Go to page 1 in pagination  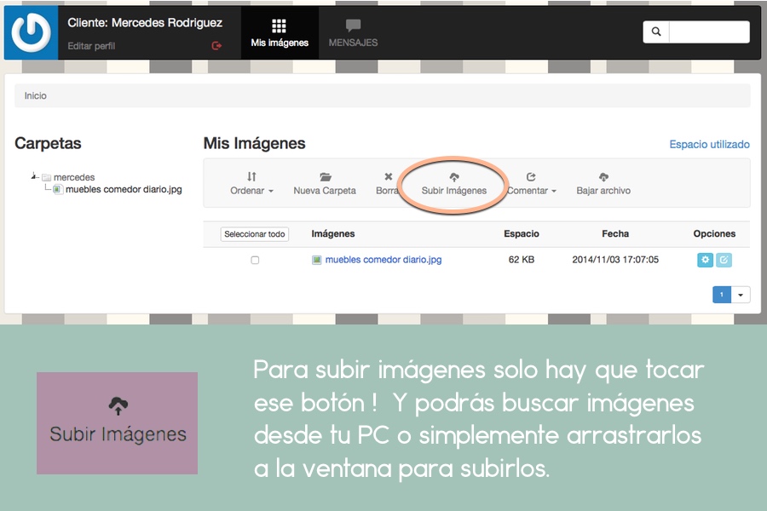point(722,295)
